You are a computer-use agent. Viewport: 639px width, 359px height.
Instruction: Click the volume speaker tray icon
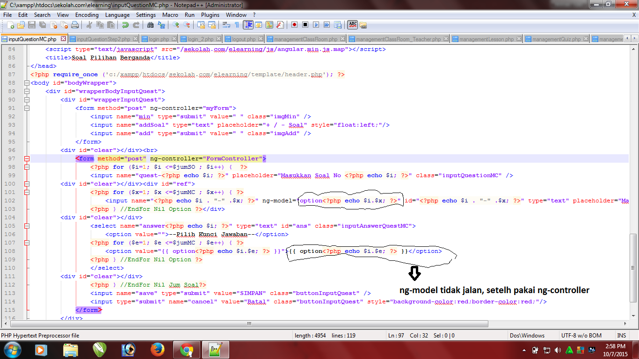pyautogui.click(x=558, y=350)
